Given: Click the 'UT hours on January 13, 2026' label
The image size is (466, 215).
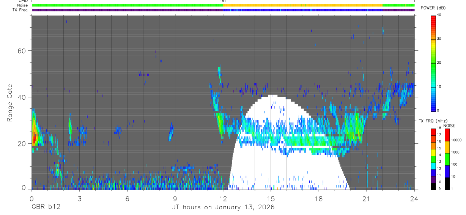Looking at the screenshot, I should pyautogui.click(x=222, y=207).
